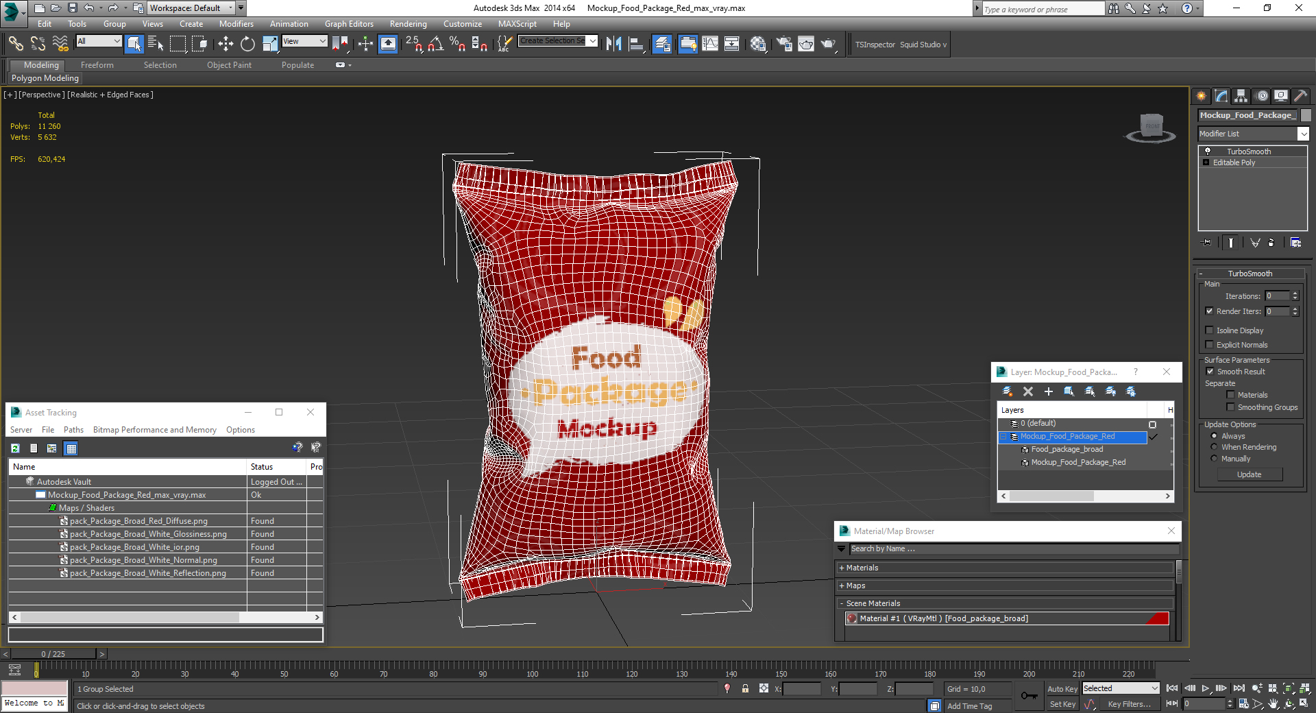Click the Pan View hand icon
This screenshot has width=1316, height=713.
[x=1274, y=703]
